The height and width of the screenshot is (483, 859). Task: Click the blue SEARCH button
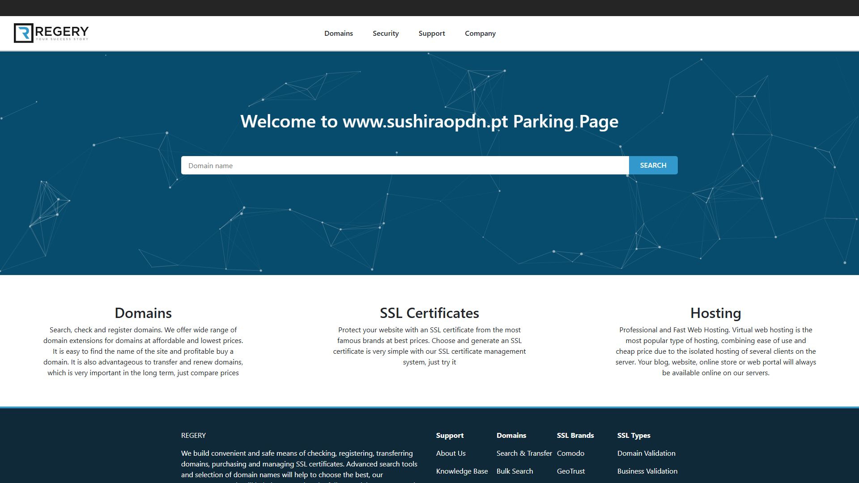653,165
